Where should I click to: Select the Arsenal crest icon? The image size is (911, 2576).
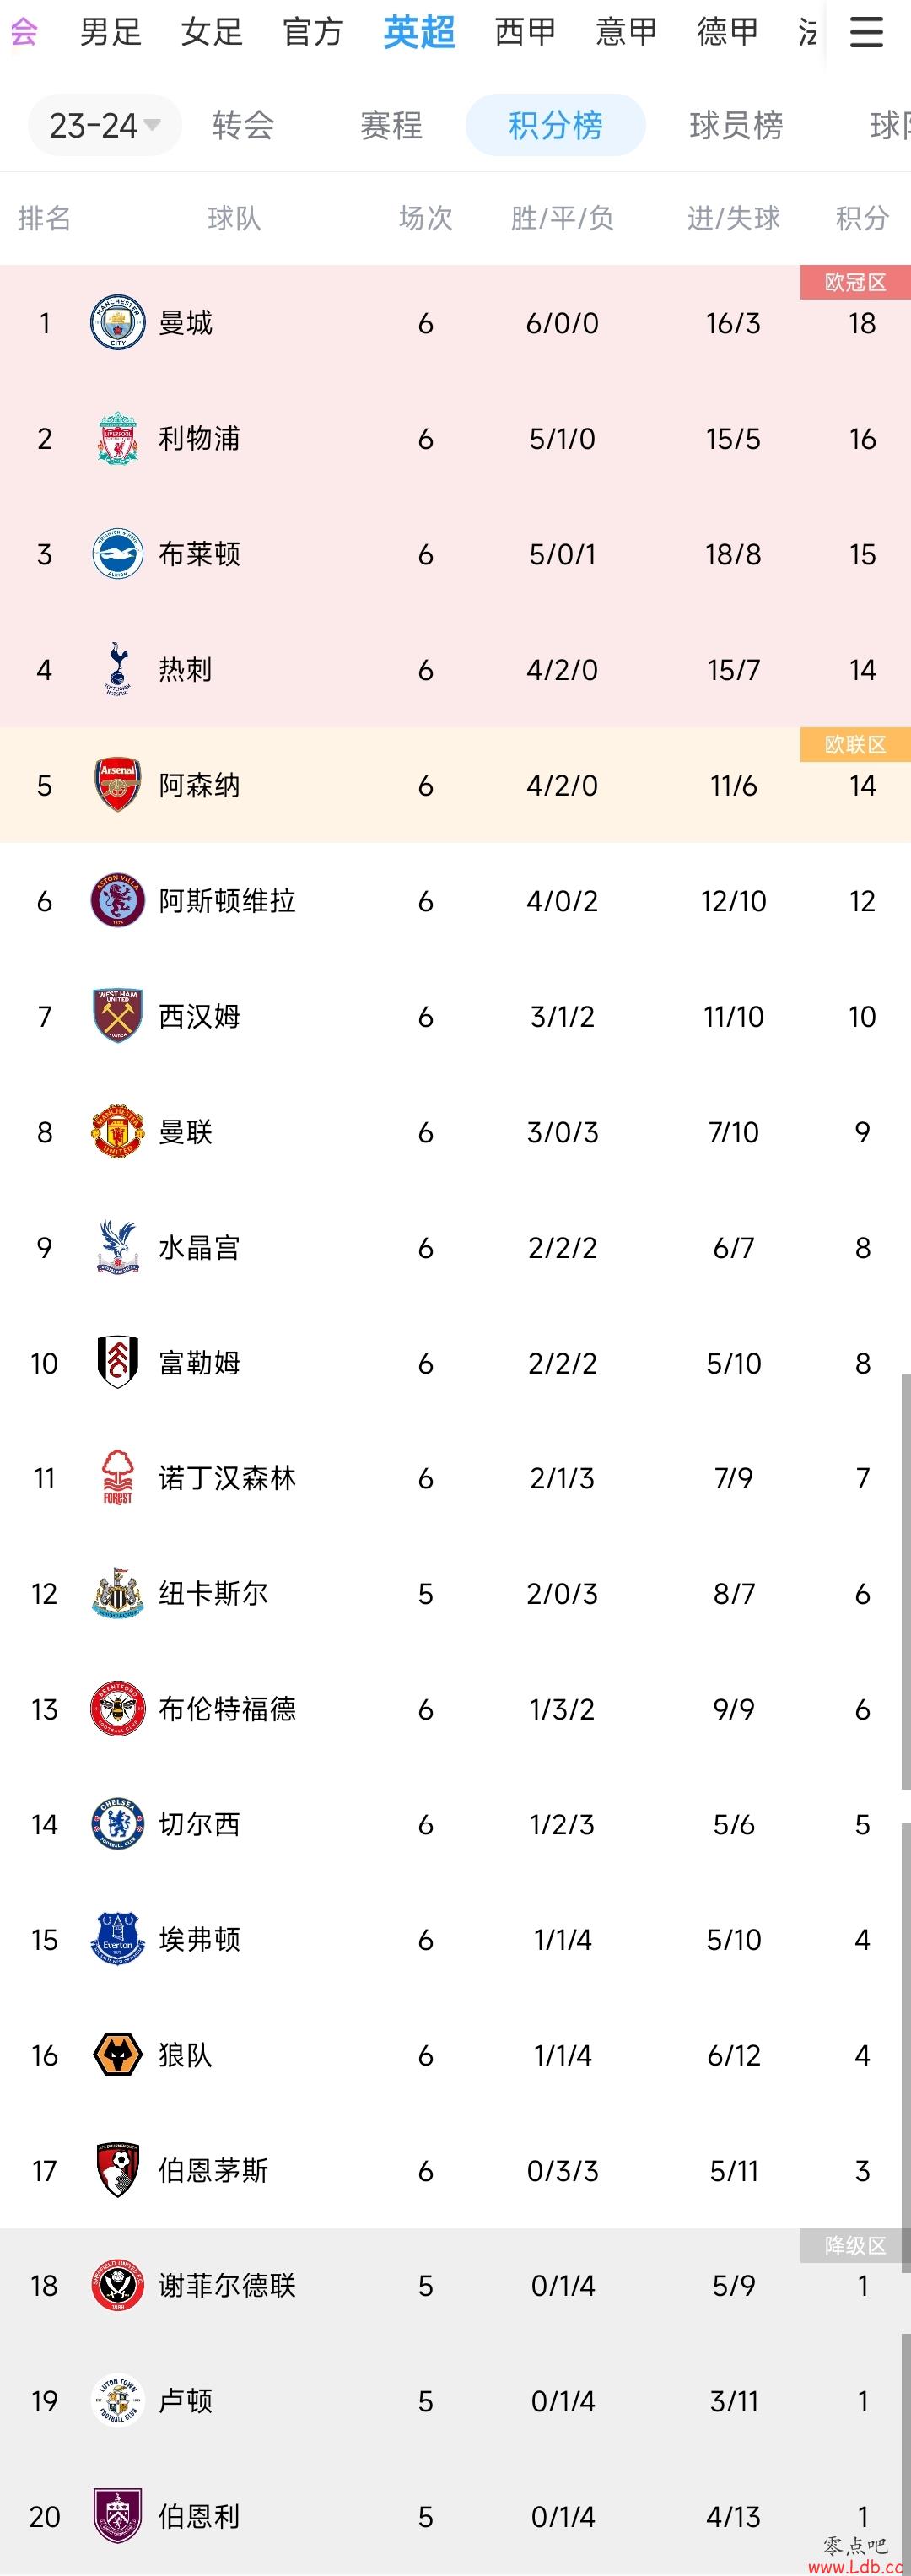click(x=117, y=785)
